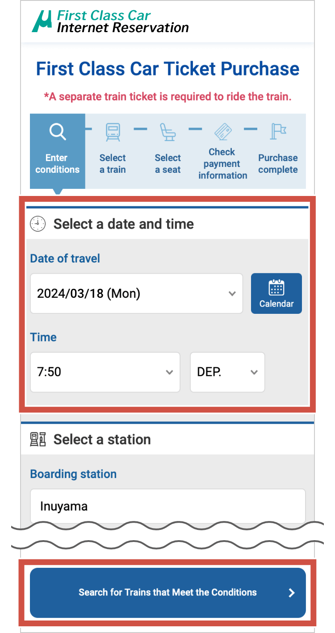Open the 7:50 time dropdown
Screen dimensions: 335x633
105,372
